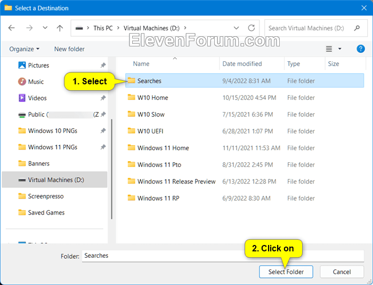Refresh the folder view
The height and width of the screenshot is (285, 373).
(x=252, y=28)
